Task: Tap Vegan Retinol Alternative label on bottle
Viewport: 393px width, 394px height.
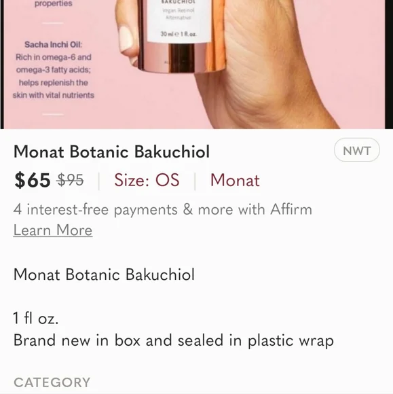Action: (x=179, y=14)
